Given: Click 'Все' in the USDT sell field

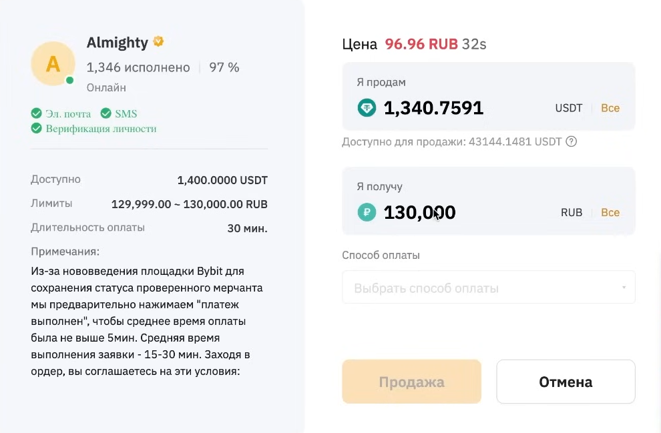Looking at the screenshot, I should point(610,108).
